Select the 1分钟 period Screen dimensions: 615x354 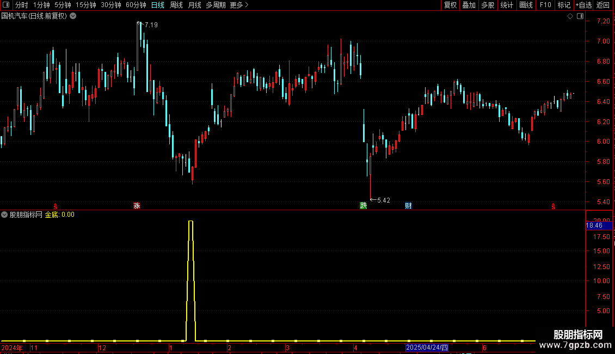[41, 5]
